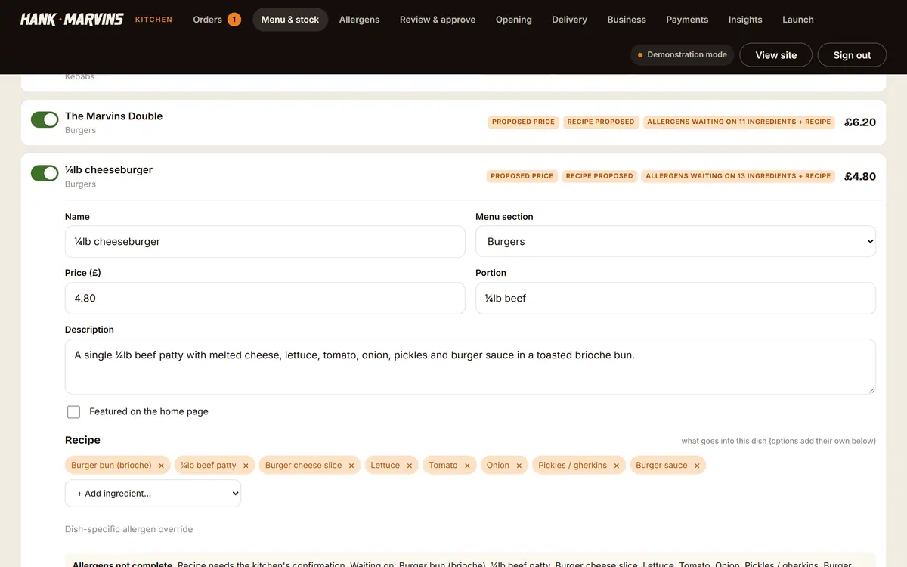Click the Demonstration mode indicator
This screenshot has width=907, height=567.
coord(682,55)
